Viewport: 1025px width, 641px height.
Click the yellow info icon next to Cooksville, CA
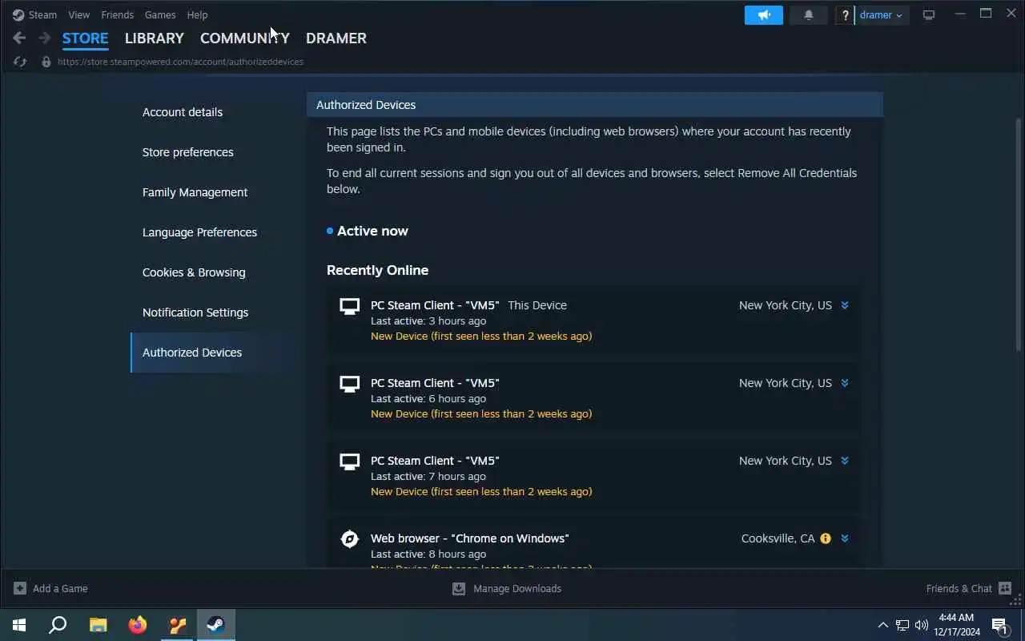coord(826,538)
